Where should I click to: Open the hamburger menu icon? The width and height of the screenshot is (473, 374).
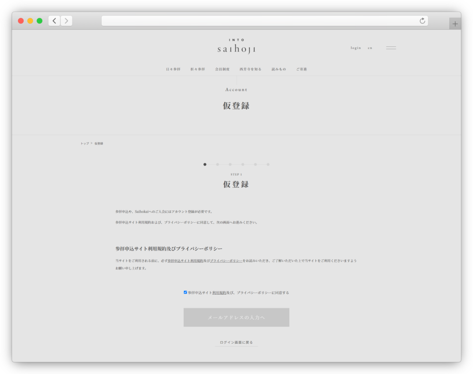coord(391,48)
